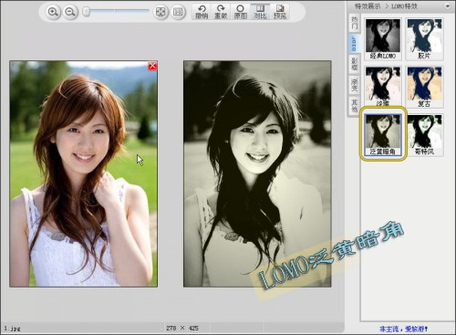Toggle the 对比 compare view
This screenshot has height=335, width=456.
point(260,12)
